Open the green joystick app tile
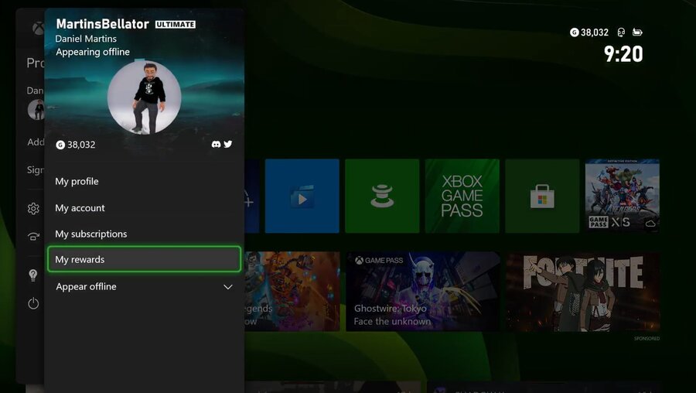Image resolution: width=696 pixels, height=393 pixels. pos(382,196)
